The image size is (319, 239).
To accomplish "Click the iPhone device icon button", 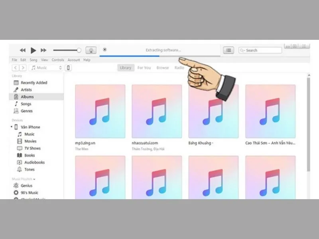I will [68, 68].
